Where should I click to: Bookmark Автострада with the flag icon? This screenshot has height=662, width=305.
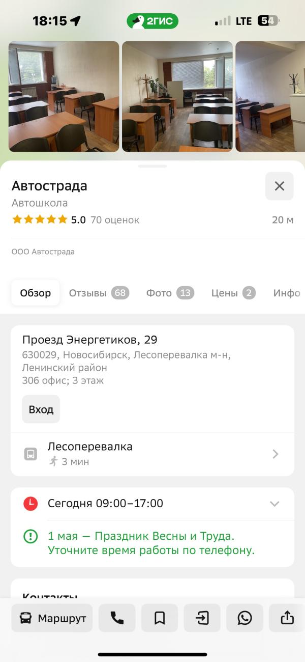coord(160,618)
